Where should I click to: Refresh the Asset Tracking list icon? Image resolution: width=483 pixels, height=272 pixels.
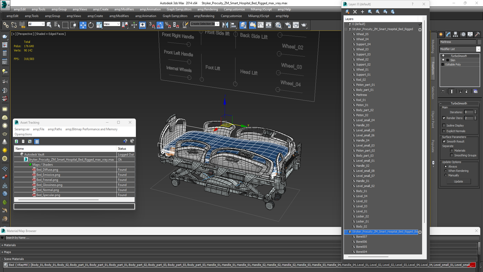pos(16,142)
